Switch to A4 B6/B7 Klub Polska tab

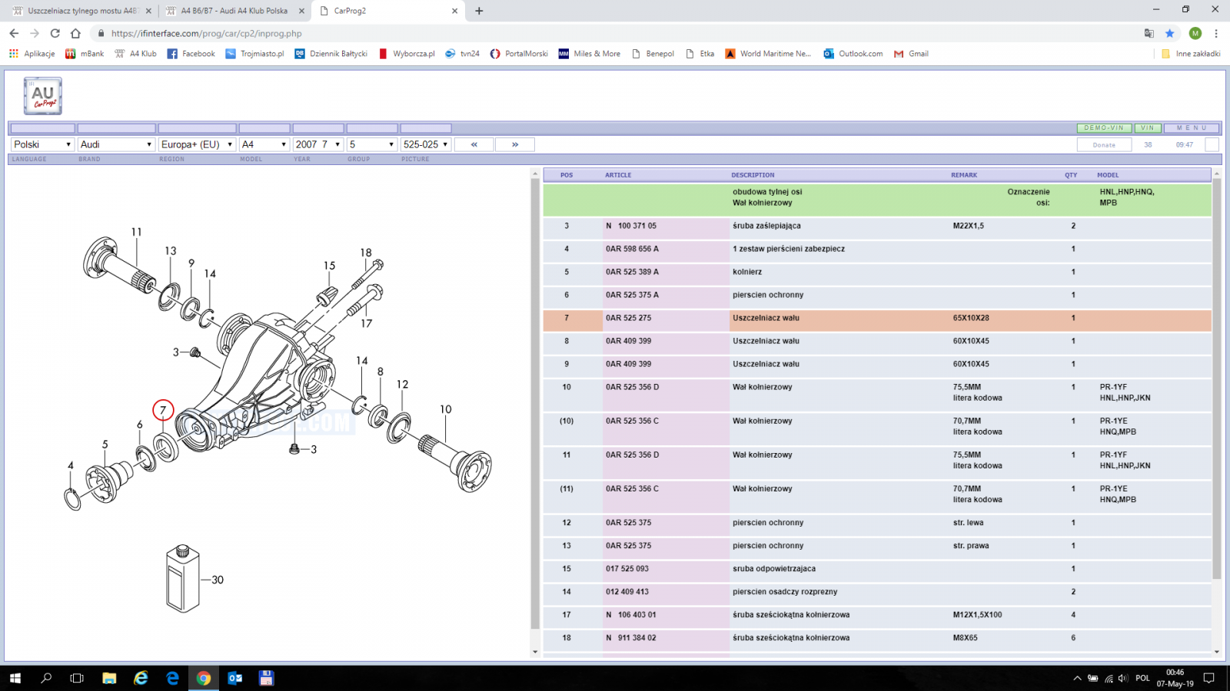click(234, 11)
